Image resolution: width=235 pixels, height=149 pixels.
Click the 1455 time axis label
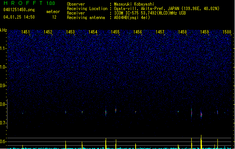click(x=115, y=32)
